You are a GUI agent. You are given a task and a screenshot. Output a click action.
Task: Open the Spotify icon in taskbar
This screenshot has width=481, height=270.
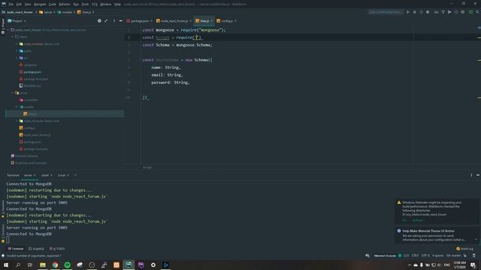(x=67, y=265)
